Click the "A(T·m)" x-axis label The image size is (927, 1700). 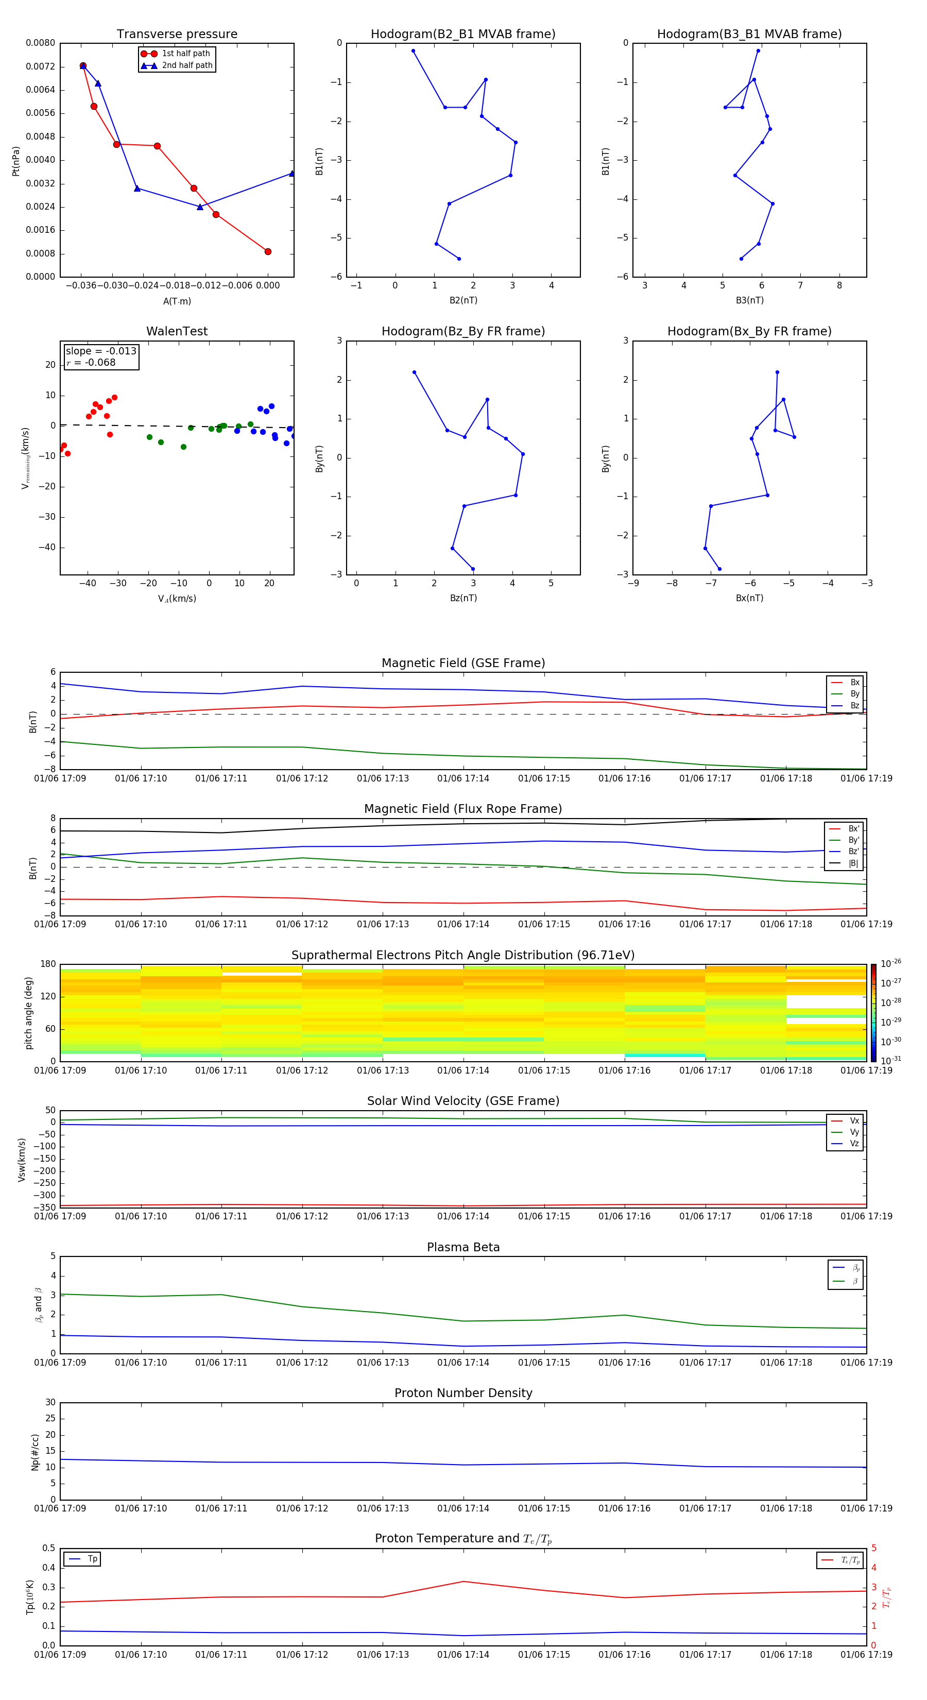[177, 301]
